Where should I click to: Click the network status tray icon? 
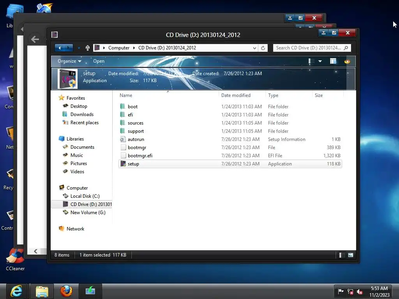pos(350,291)
